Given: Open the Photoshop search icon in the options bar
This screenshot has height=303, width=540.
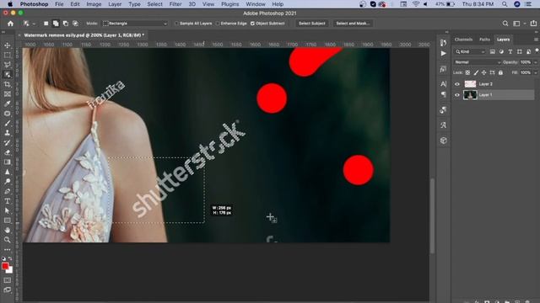Looking at the screenshot, I should [x=505, y=24].
